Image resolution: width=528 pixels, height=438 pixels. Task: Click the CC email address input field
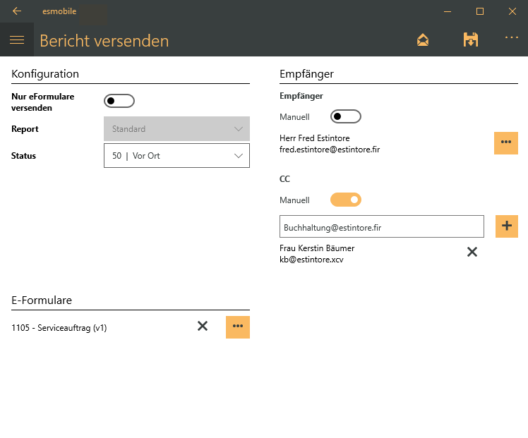pyautogui.click(x=381, y=227)
